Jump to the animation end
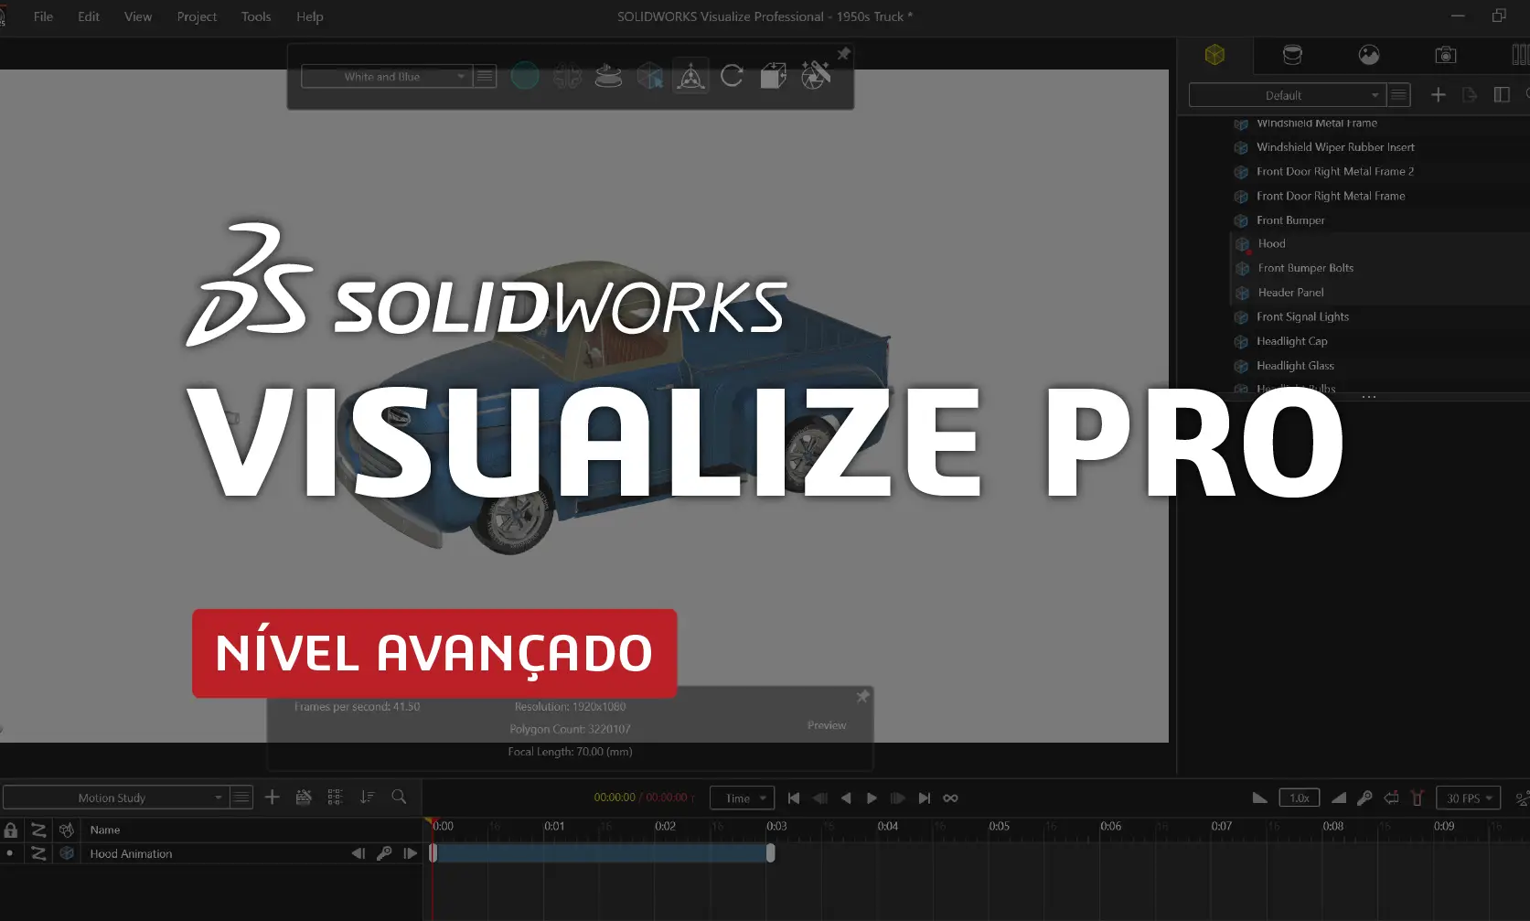 click(x=925, y=798)
